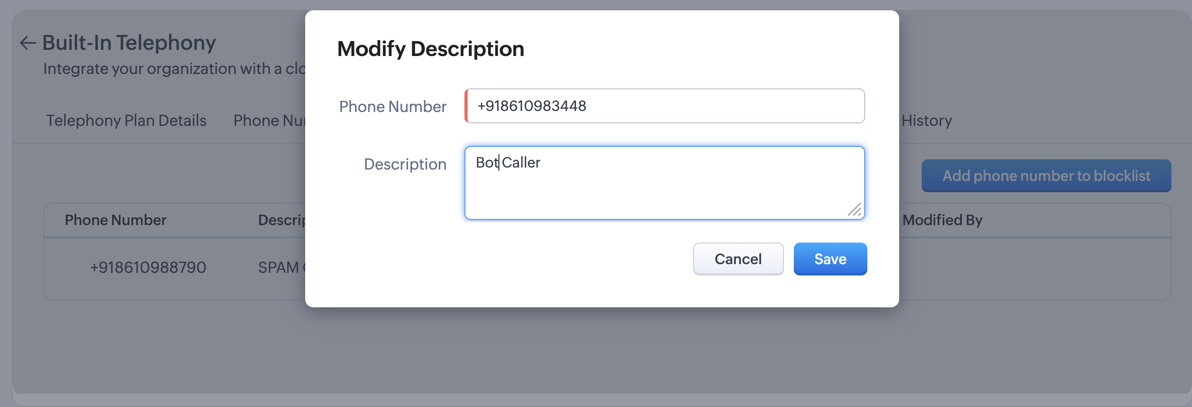Open the History tab
1192x407 pixels.
coord(926,120)
